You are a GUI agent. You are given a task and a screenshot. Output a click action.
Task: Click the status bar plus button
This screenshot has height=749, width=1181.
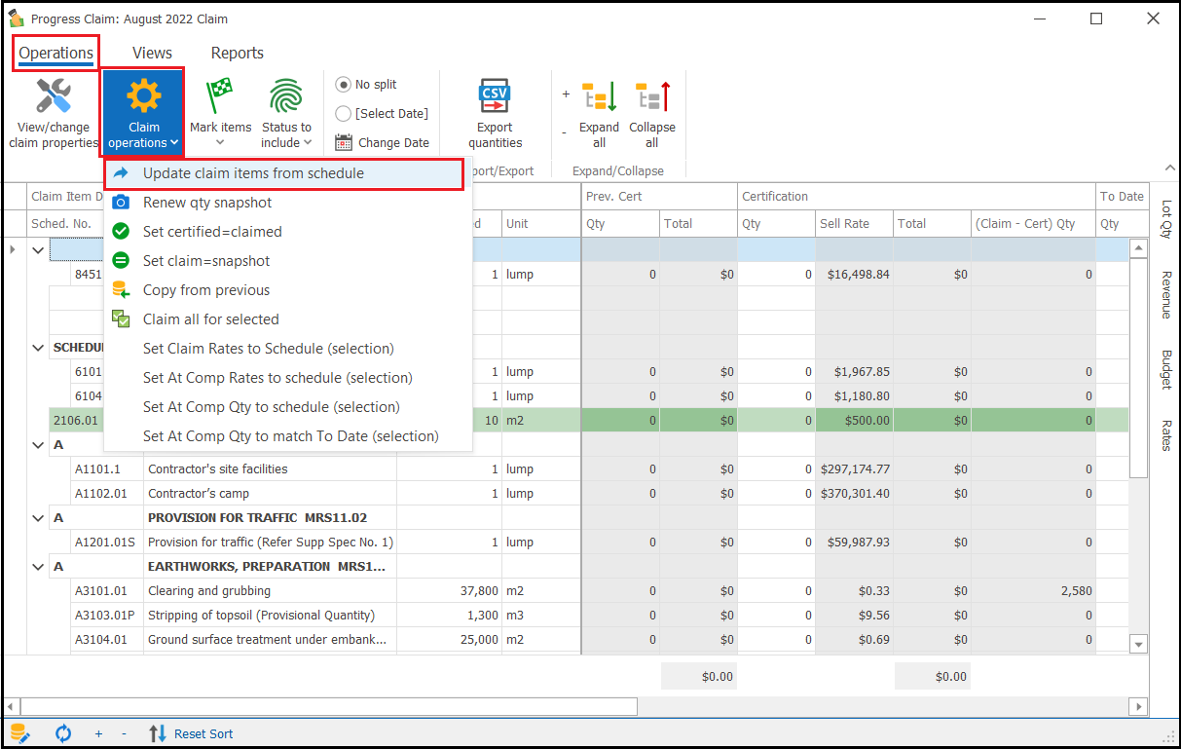[98, 733]
